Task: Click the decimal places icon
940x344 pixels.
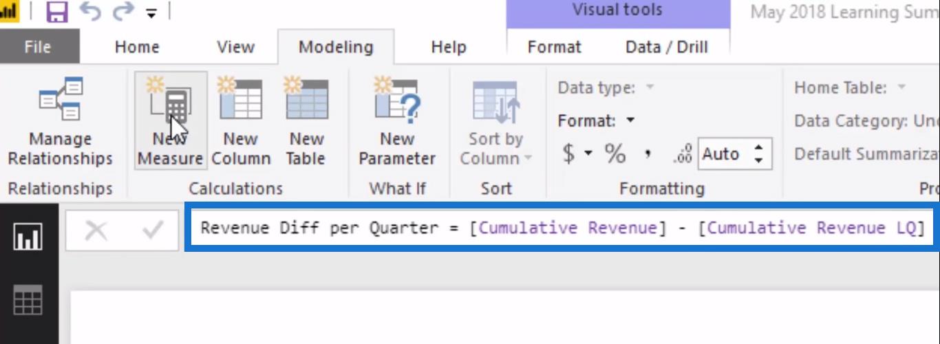Action: click(x=682, y=155)
